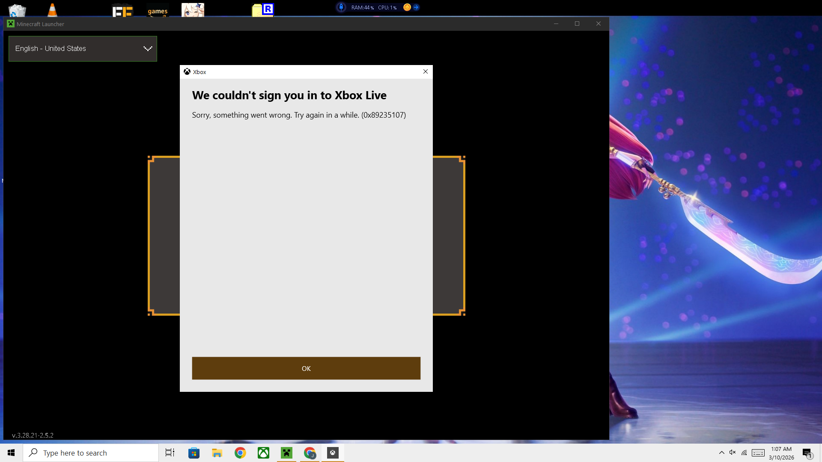Open the Xbox app in the taskbar
Screen dimensions: 822x462
263,453
